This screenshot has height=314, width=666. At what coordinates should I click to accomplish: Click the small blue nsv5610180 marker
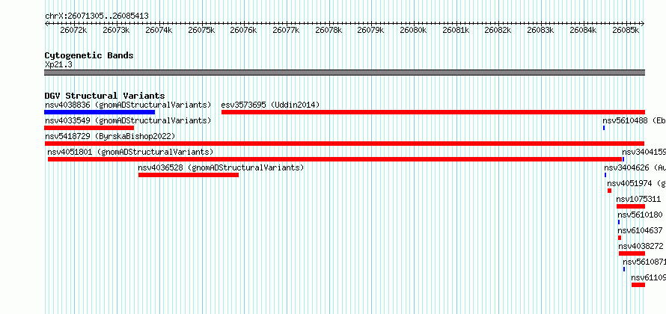[x=619, y=222]
